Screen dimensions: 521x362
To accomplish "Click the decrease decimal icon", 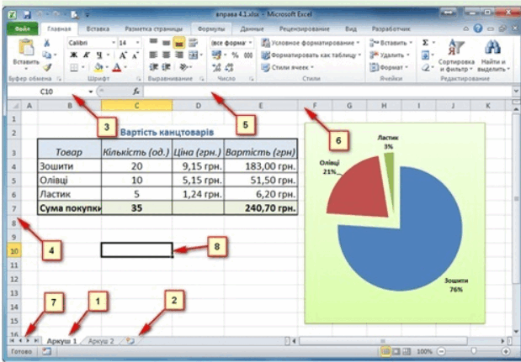I will point(229,68).
